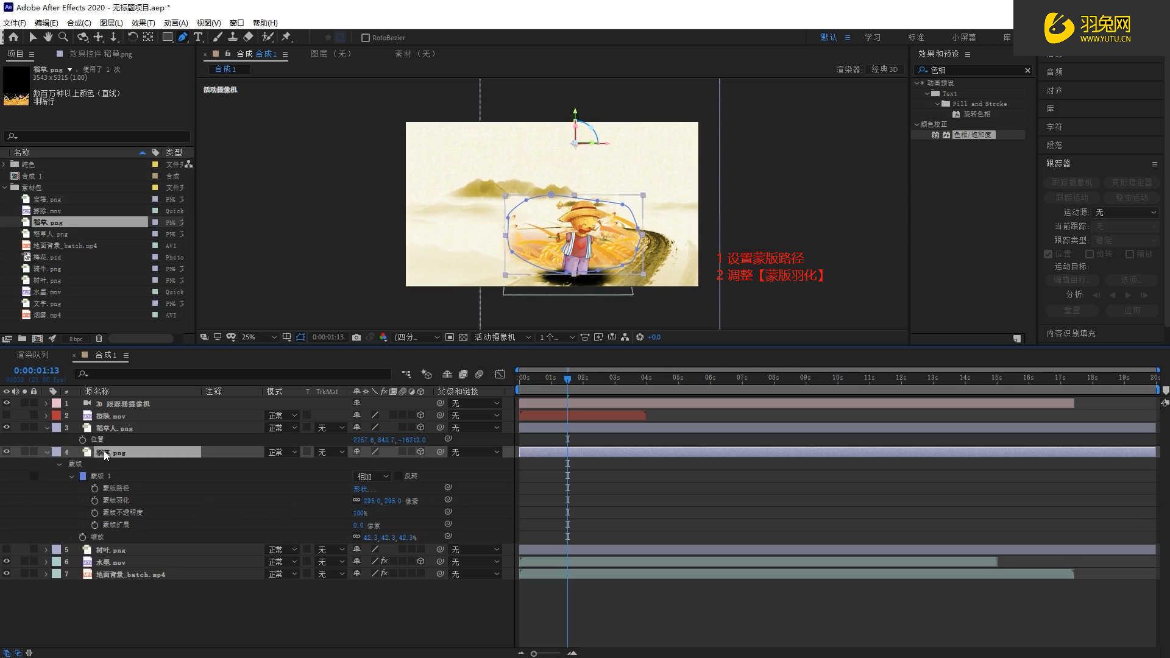Create new composition icon in Project panel
The height and width of the screenshot is (658, 1170).
click(37, 339)
